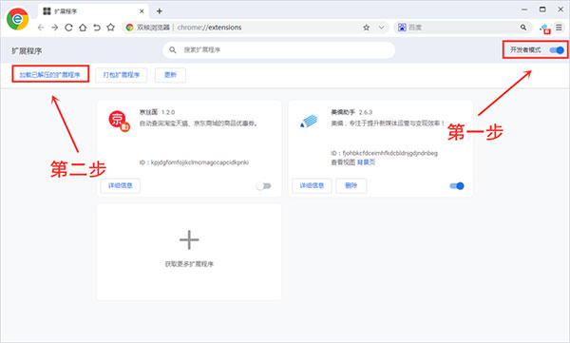This screenshot has height=343, width=570.
Task: Click the extension icon in toolbar
Action: pyautogui.click(x=544, y=28)
